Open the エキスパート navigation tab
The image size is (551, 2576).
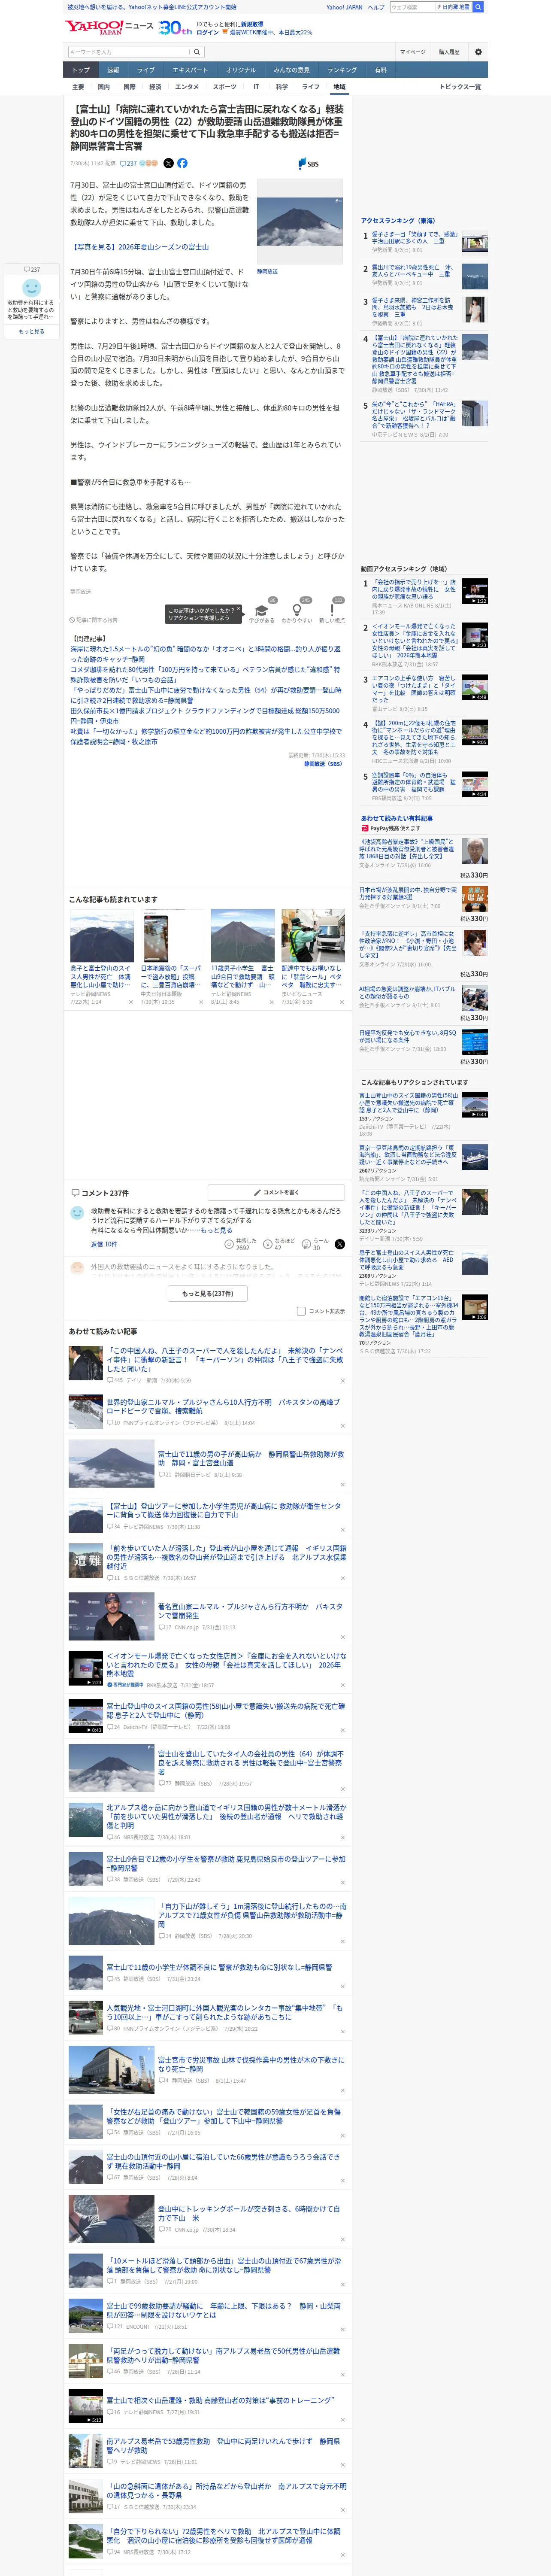click(x=190, y=70)
